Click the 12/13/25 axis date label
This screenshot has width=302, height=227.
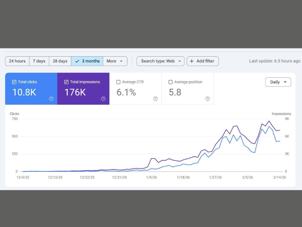[x=55, y=177]
